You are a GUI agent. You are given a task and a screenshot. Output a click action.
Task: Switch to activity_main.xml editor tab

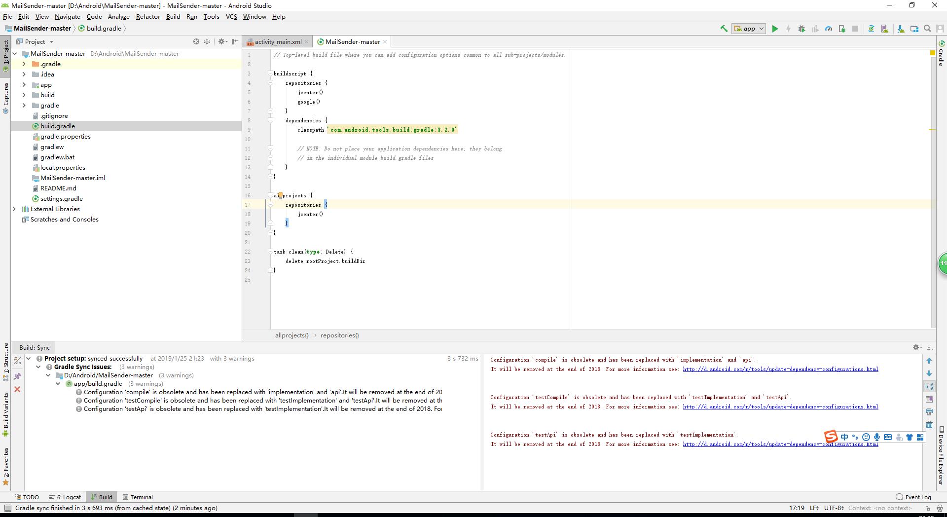(x=278, y=41)
